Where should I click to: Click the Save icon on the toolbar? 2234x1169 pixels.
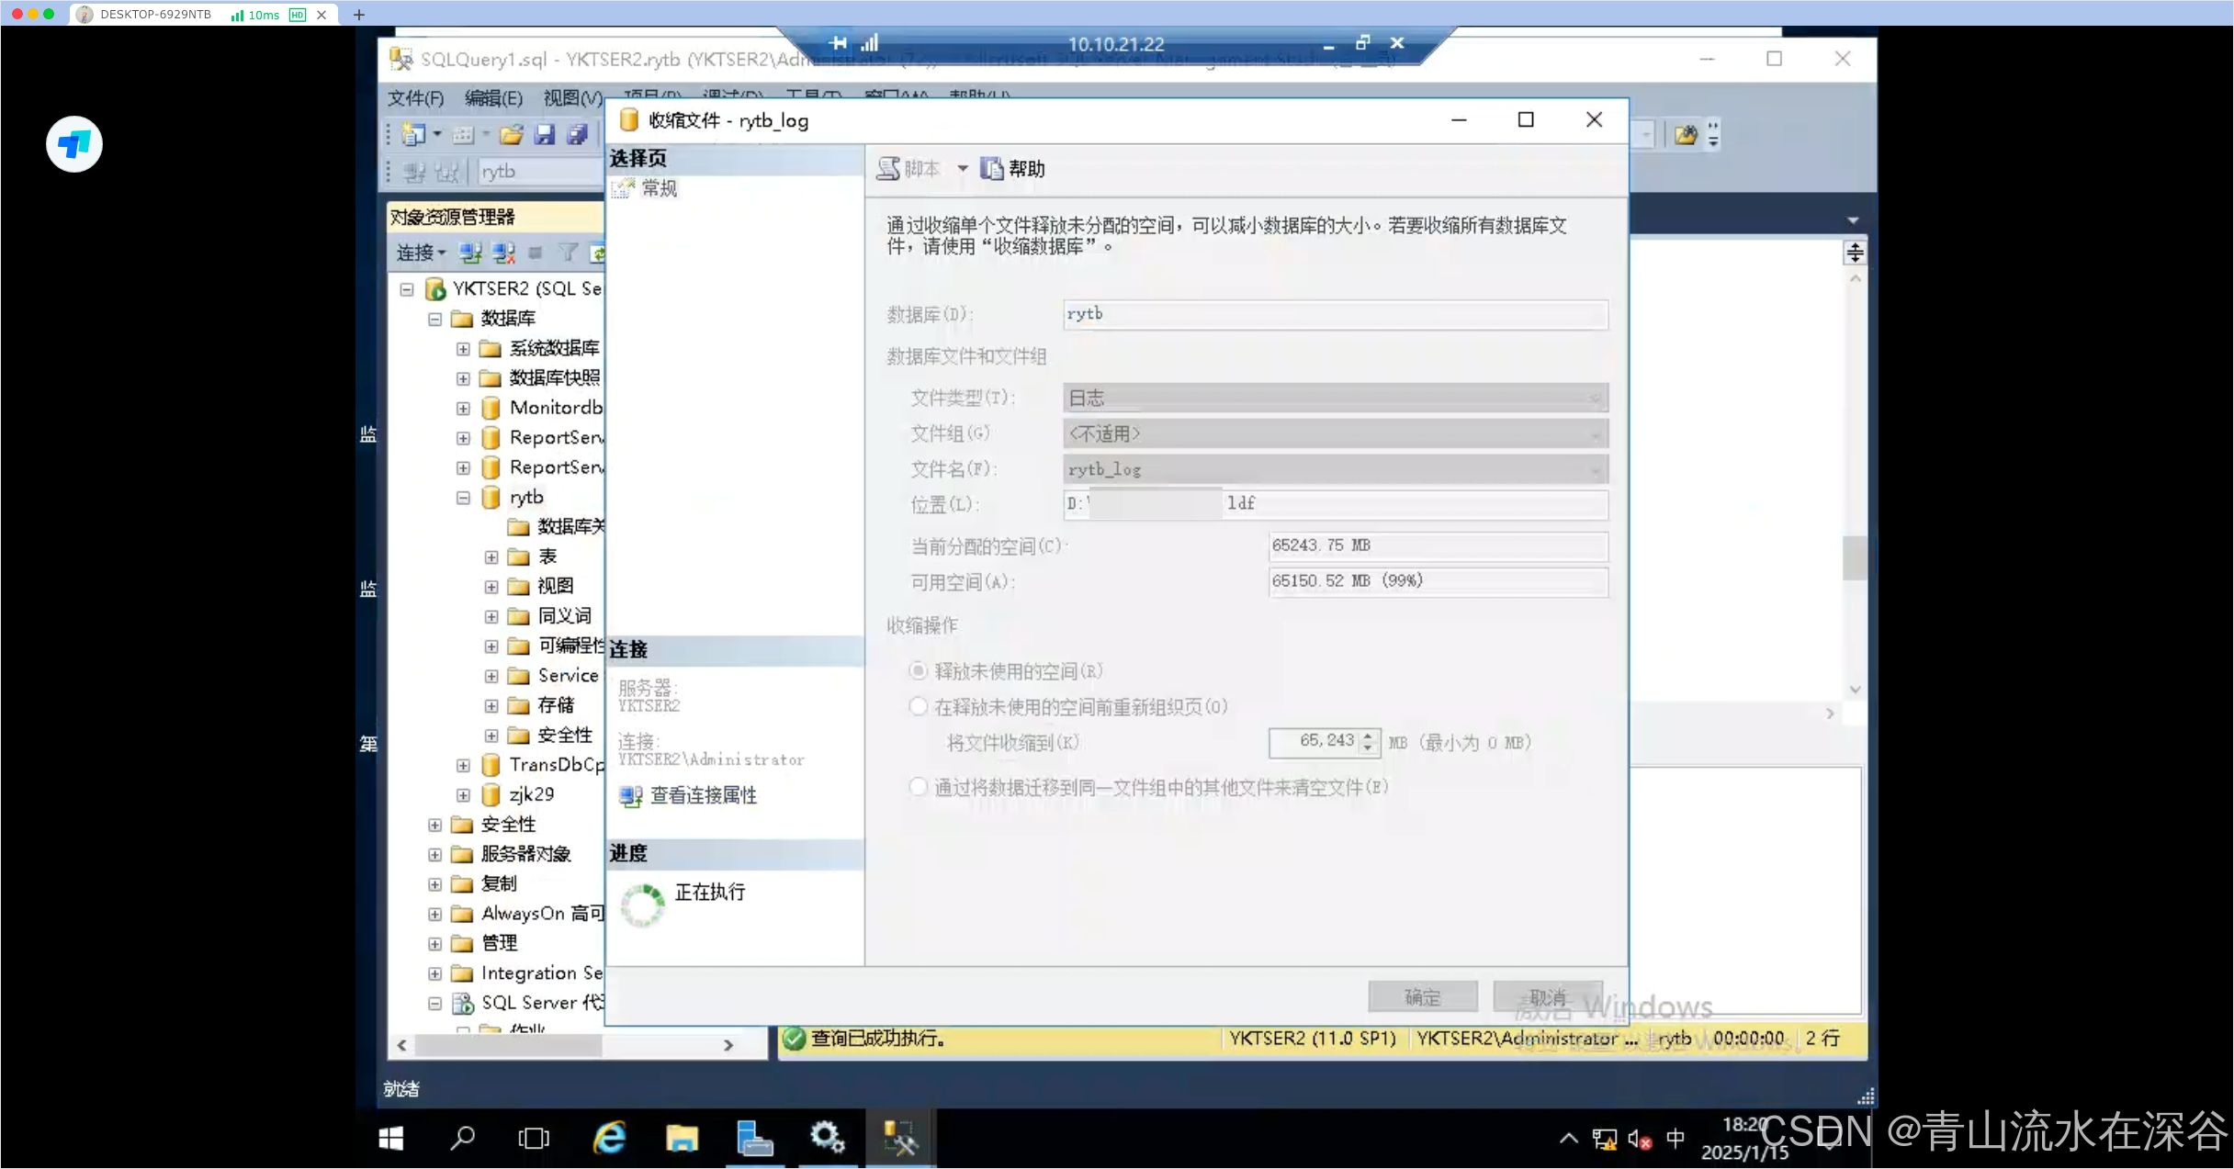(545, 134)
